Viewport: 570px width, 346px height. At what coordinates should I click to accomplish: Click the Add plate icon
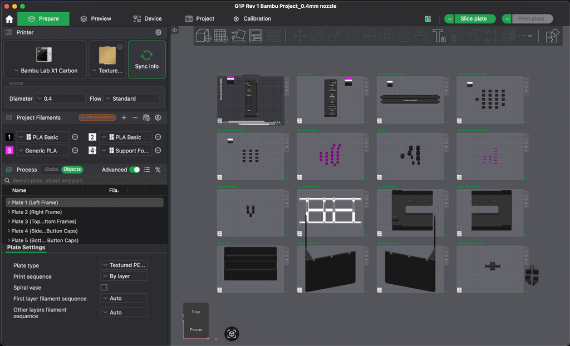[220, 36]
